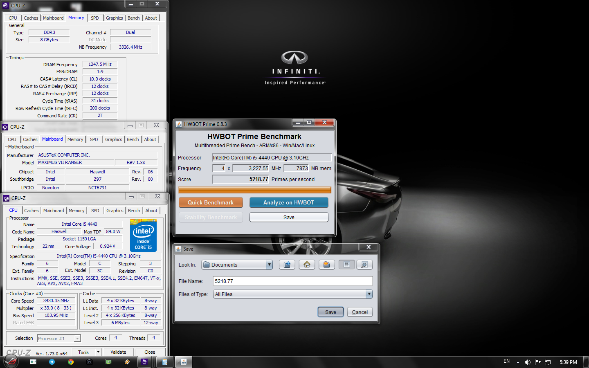This screenshot has height=368, width=589.
Task: Open the camera app on the taskbar
Action: click(90, 362)
